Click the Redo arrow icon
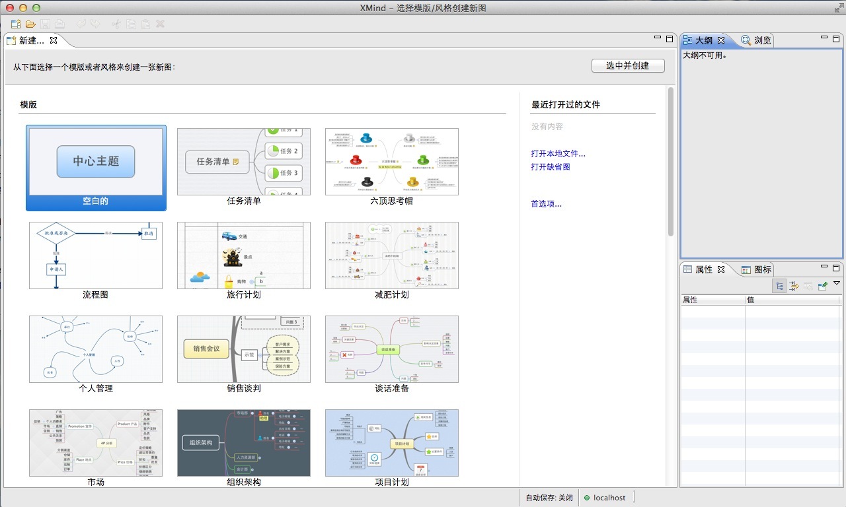Viewport: 846px width, 507px height. click(x=95, y=24)
